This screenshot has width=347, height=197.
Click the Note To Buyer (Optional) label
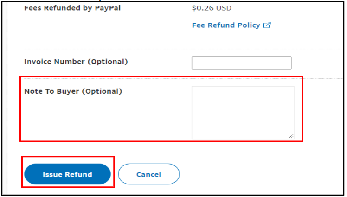[73, 91]
